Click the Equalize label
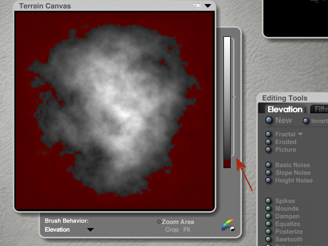The width and height of the screenshot is (328, 246). click(288, 224)
